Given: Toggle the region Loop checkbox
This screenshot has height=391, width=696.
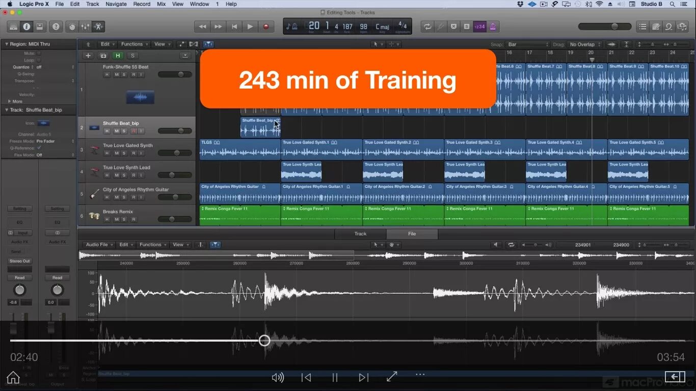Looking at the screenshot, I should tap(39, 60).
